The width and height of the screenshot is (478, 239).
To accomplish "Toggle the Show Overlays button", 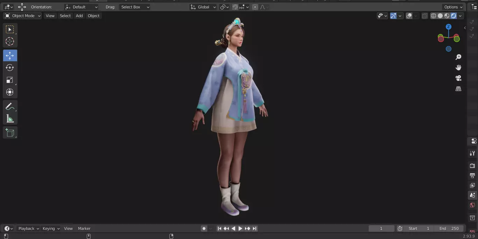I will pos(409,16).
